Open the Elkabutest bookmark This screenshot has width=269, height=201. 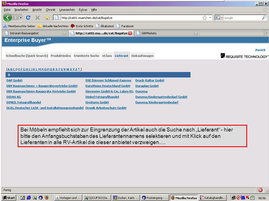(105, 26)
